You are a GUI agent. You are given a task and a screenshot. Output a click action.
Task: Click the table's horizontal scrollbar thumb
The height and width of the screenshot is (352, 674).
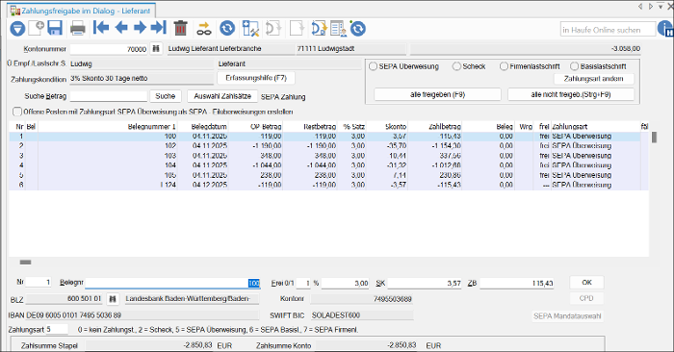click(x=25, y=263)
